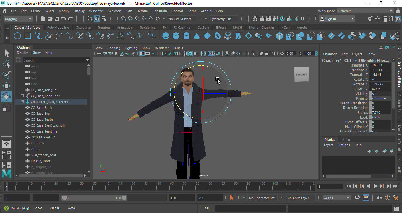Open the Channels menu in Channel Box
The image size is (402, 213).
click(330, 54)
